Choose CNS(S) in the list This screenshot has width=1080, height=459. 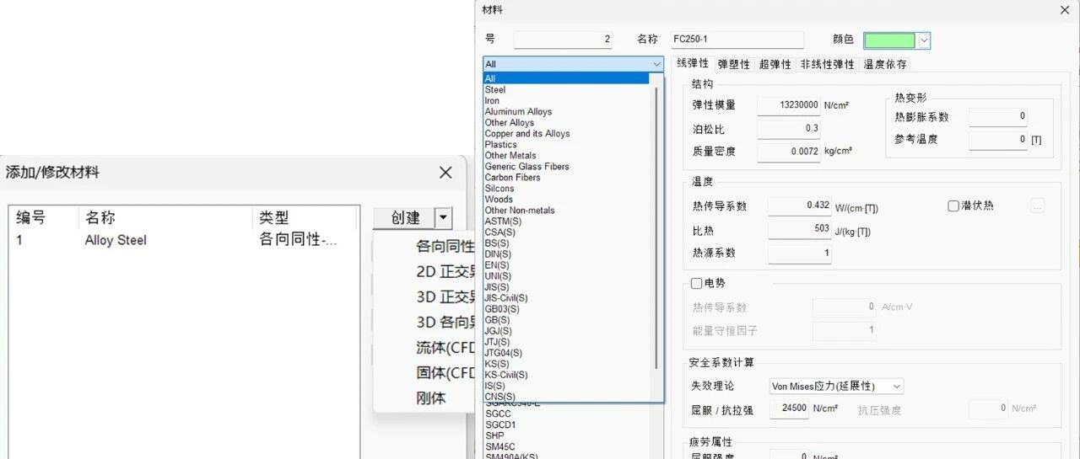(x=499, y=396)
